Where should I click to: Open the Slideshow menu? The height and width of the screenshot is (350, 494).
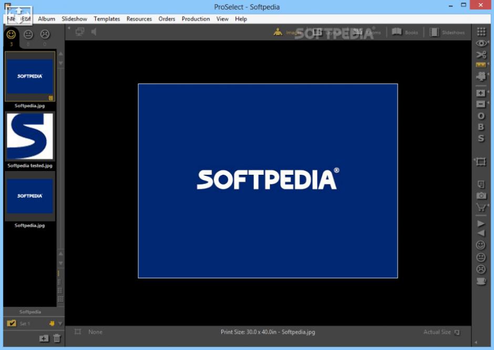click(74, 19)
